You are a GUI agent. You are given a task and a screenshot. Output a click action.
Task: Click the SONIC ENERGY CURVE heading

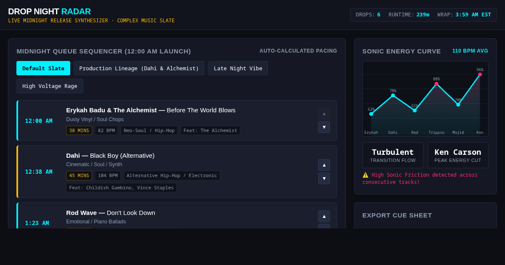point(401,51)
